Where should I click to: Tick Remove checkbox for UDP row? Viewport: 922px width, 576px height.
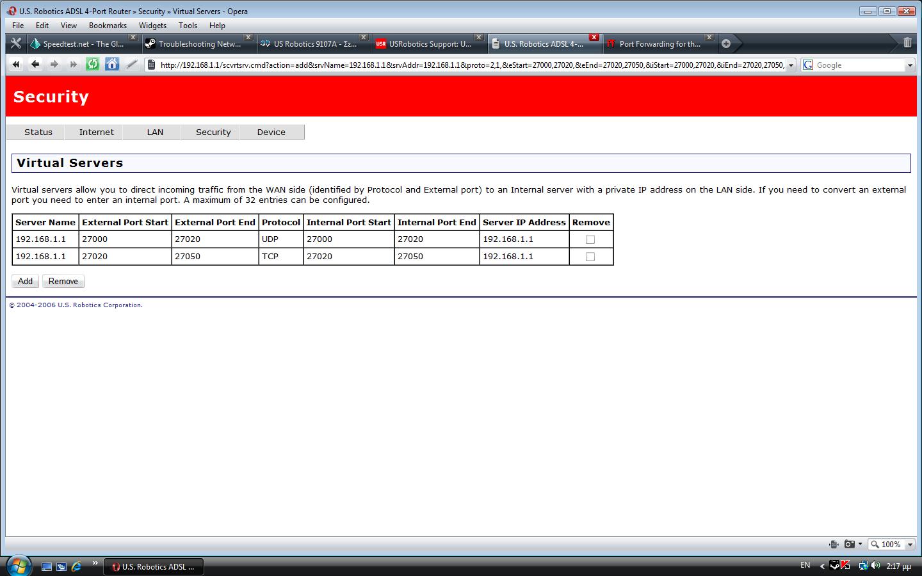tap(590, 239)
